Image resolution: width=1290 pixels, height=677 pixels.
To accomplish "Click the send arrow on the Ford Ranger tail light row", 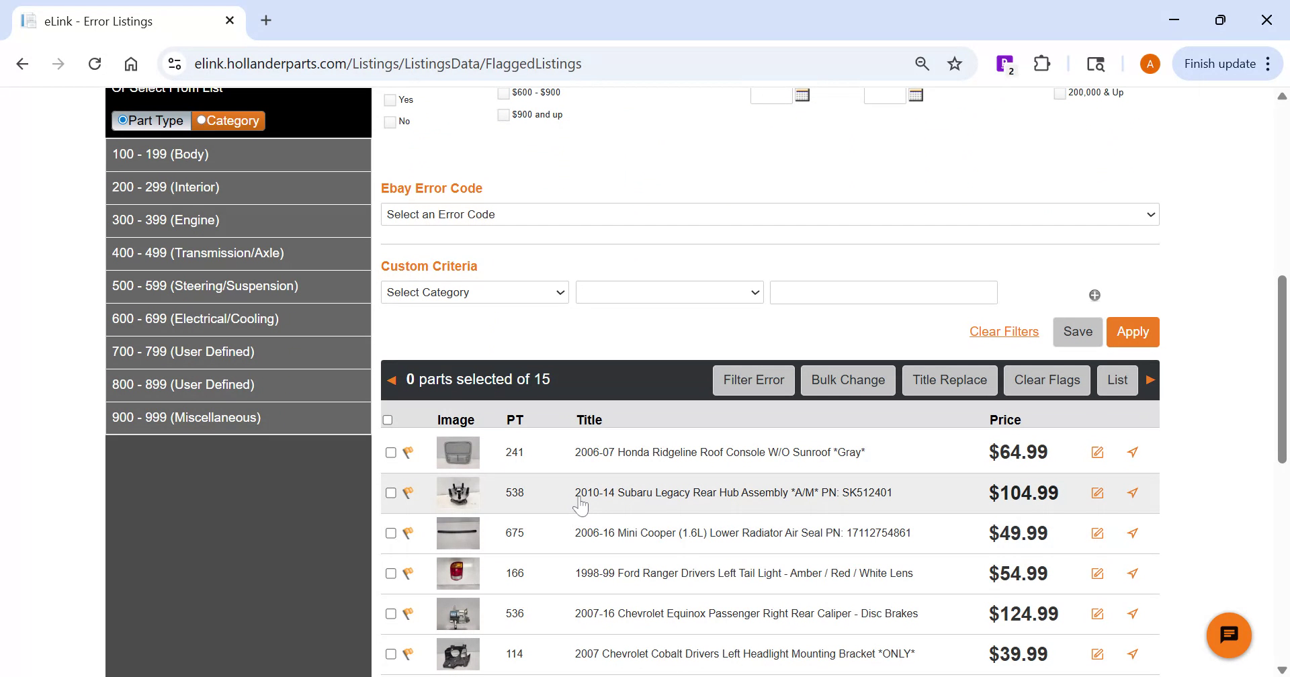I will (x=1133, y=573).
